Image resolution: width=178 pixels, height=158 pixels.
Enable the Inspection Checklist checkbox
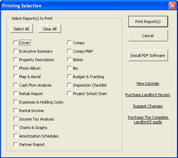[69, 85]
